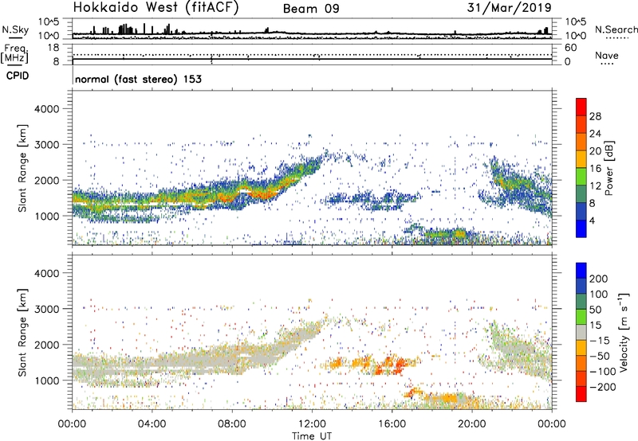
Task: Click the '10^5' label left of noise panel
Action: click(x=49, y=21)
